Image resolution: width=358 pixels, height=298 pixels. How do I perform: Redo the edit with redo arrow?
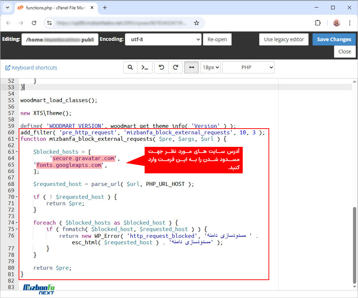(x=175, y=67)
